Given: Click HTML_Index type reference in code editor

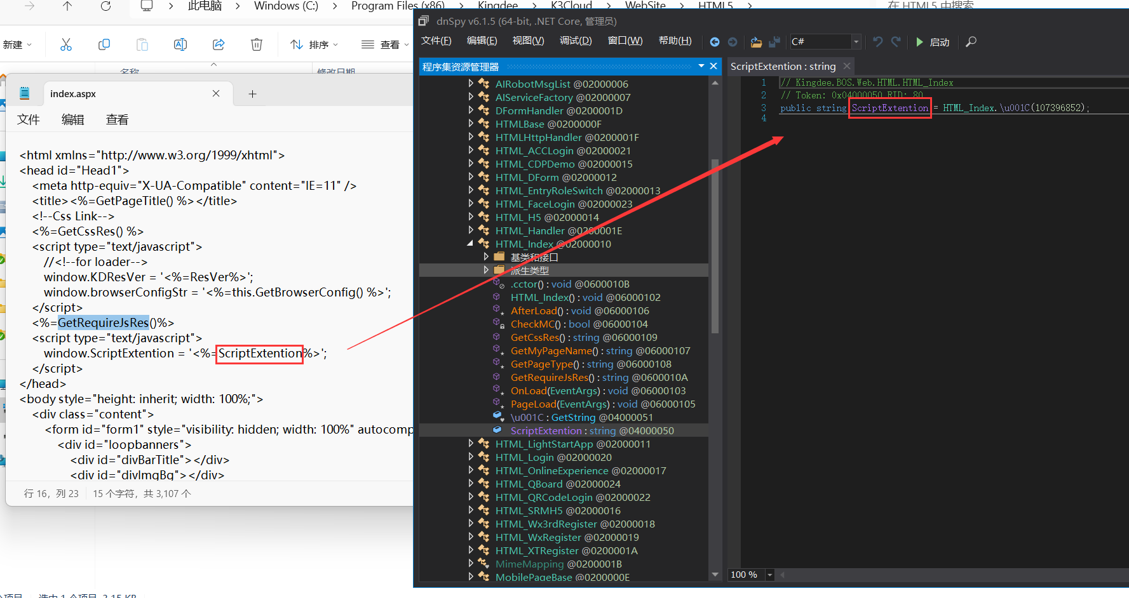Looking at the screenshot, I should point(969,108).
